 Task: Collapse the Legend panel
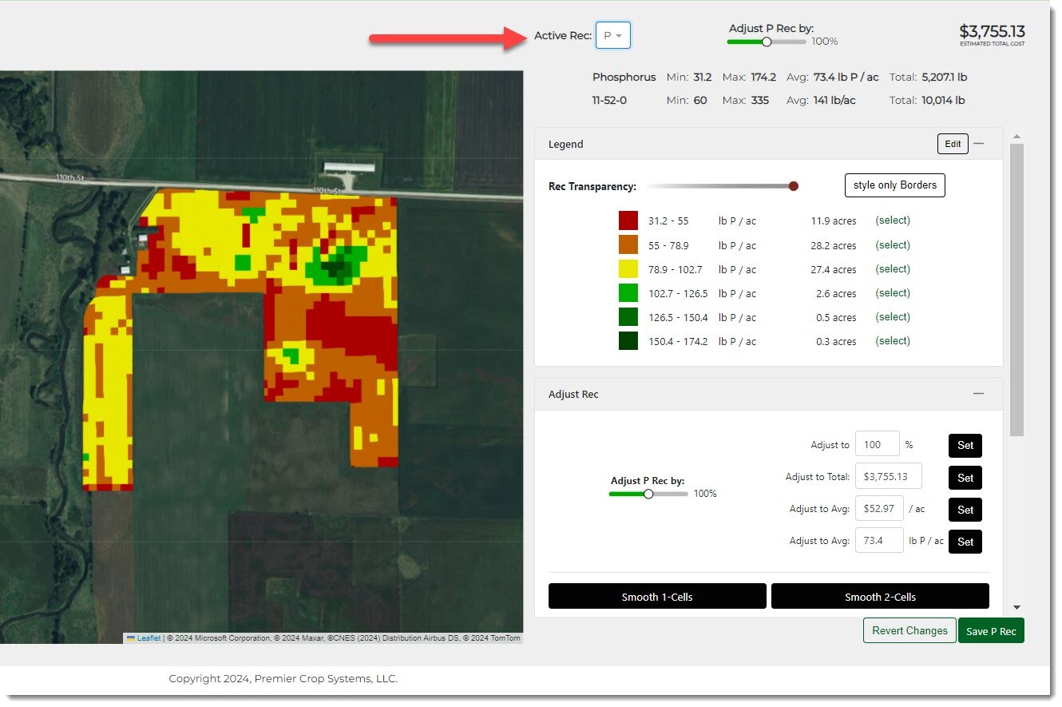pos(978,144)
